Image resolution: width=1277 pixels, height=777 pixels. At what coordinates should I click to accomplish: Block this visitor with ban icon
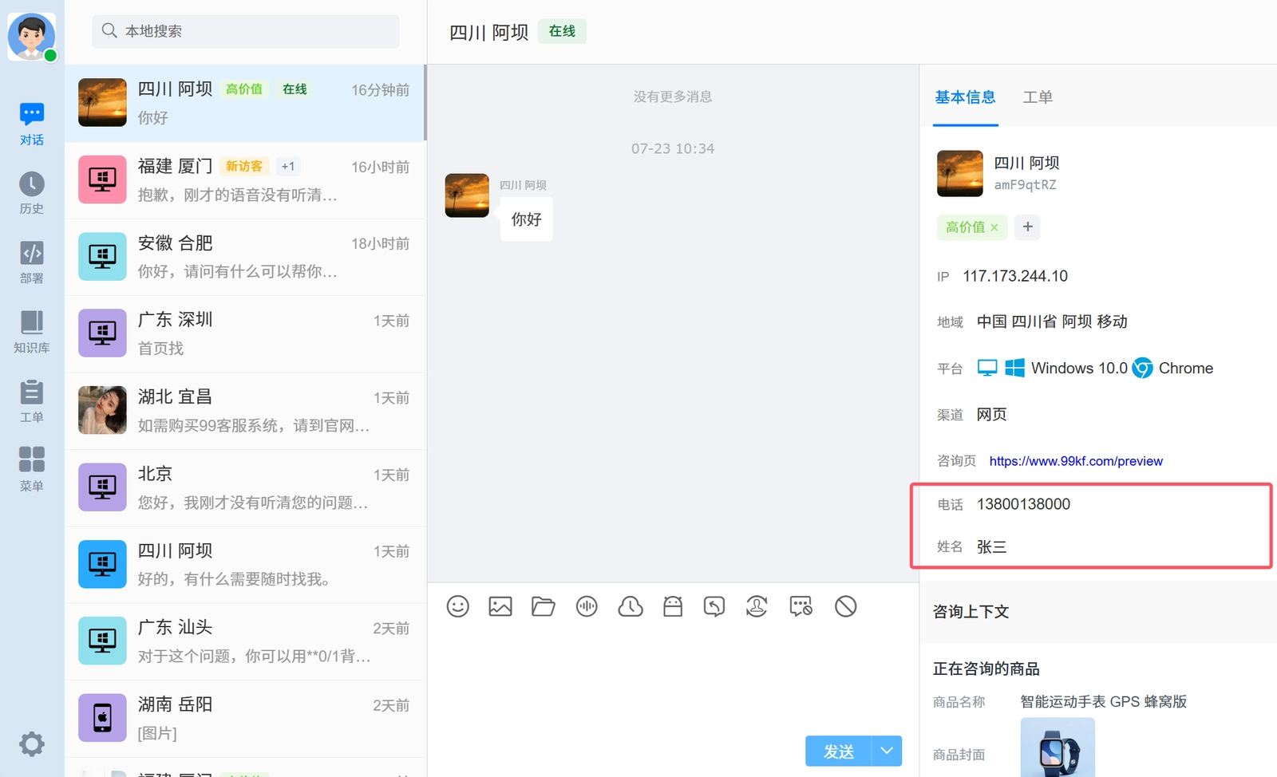(x=846, y=606)
